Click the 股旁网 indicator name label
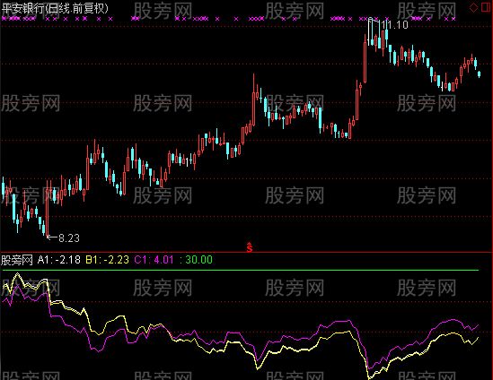493x380 pixels. 17,260
